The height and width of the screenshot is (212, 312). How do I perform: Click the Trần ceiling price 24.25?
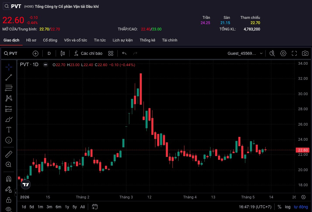pyautogui.click(x=205, y=23)
